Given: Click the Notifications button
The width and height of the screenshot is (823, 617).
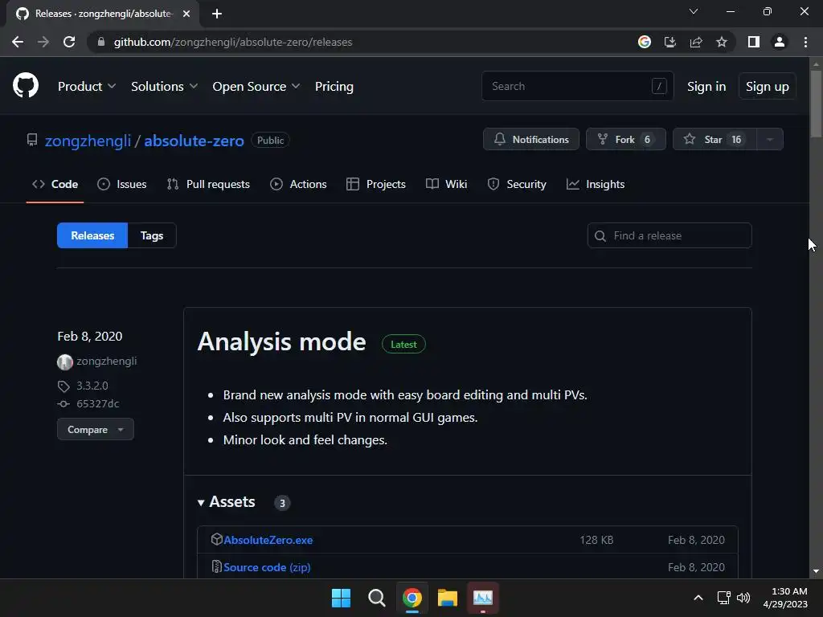Looking at the screenshot, I should (531, 139).
